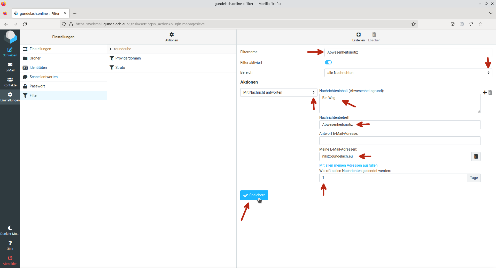
Task: Remove the action row with trash icon
Action: pyautogui.click(x=490, y=93)
